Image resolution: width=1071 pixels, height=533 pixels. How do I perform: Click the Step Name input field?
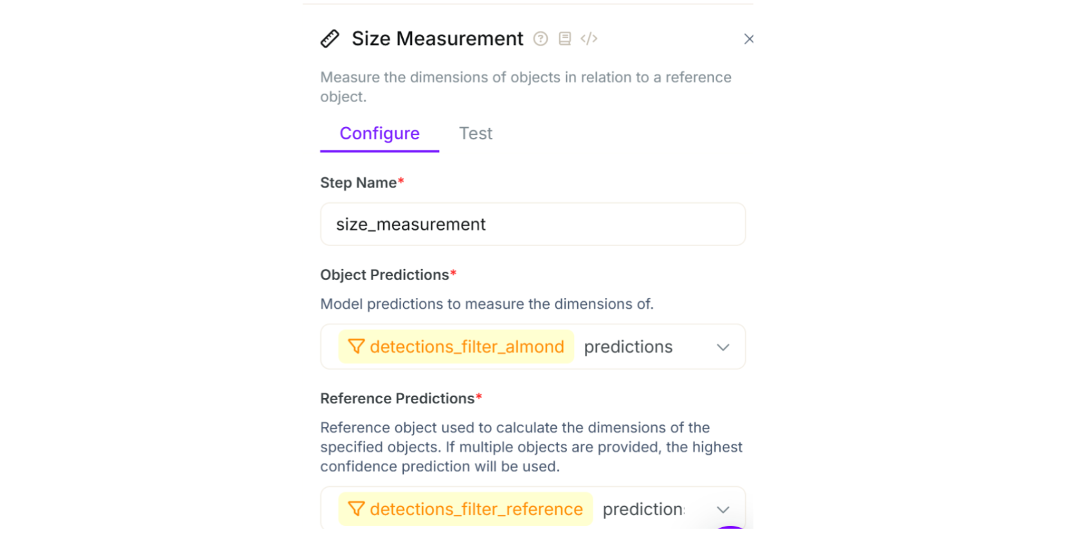tap(532, 224)
